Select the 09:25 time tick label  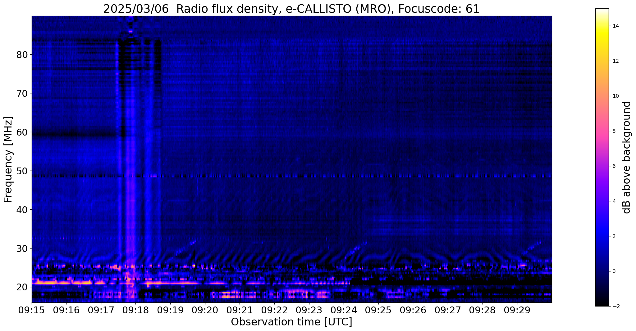pos(378,310)
